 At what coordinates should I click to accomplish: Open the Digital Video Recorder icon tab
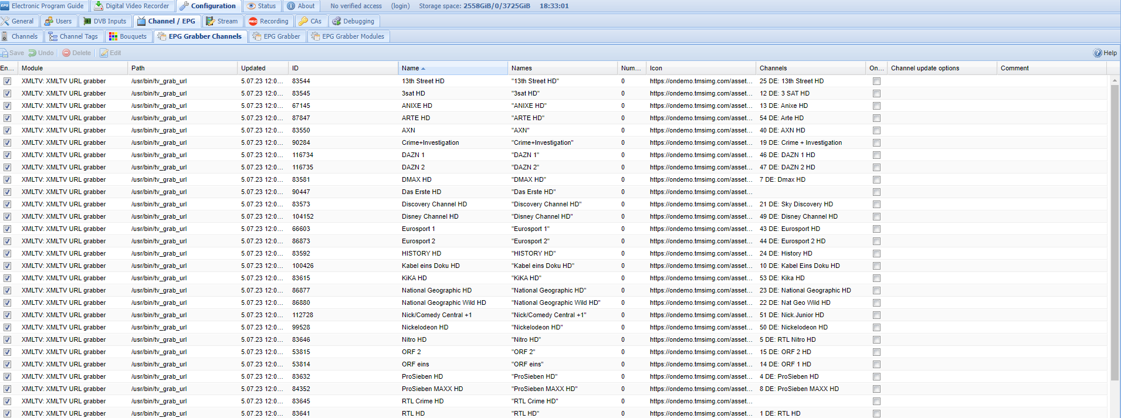132,6
